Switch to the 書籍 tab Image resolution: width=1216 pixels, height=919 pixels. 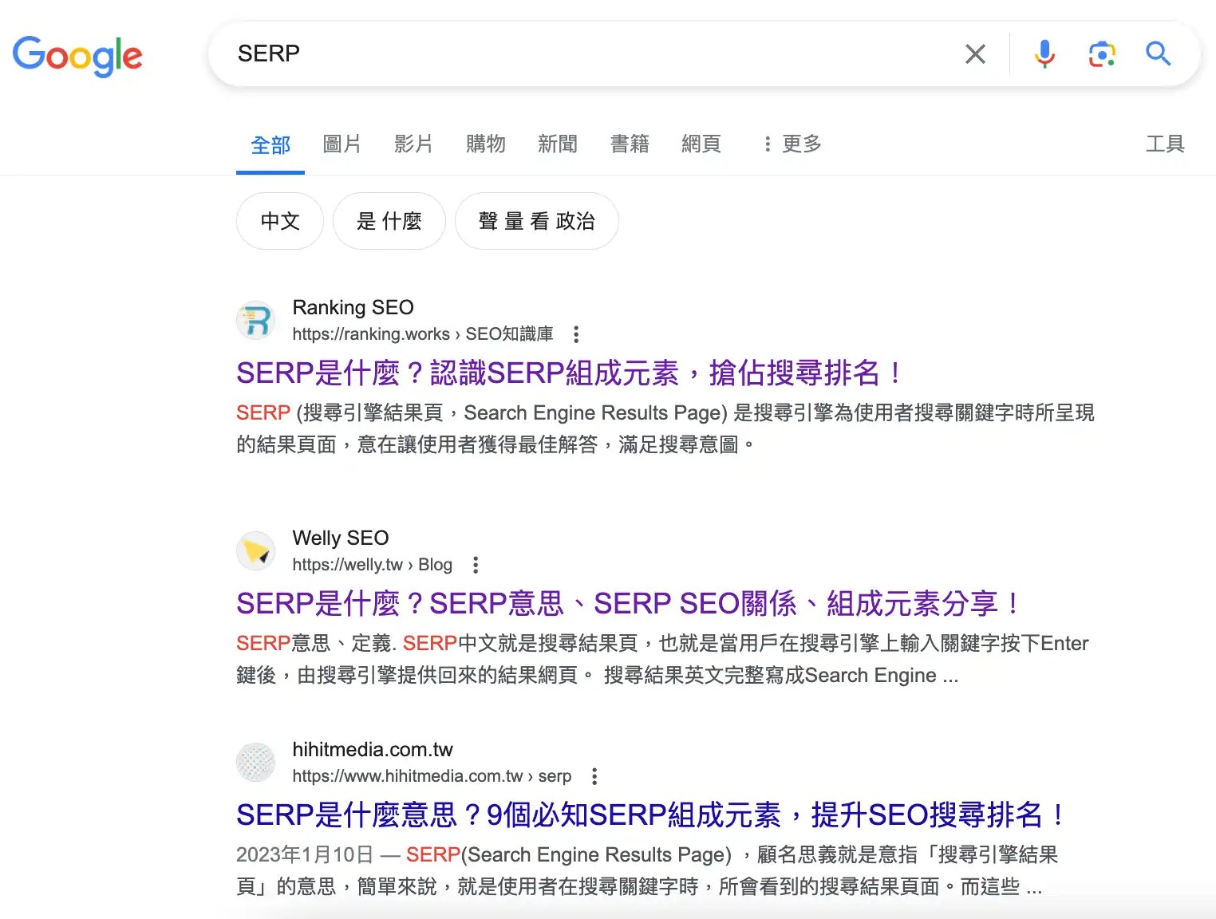(x=630, y=144)
